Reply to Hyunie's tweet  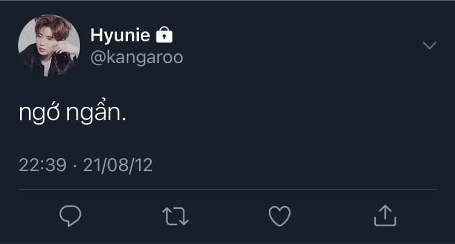[x=70, y=215]
